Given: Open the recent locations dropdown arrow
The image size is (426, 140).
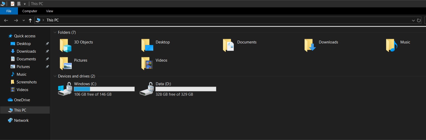Looking at the screenshot, I should pos(24,20).
